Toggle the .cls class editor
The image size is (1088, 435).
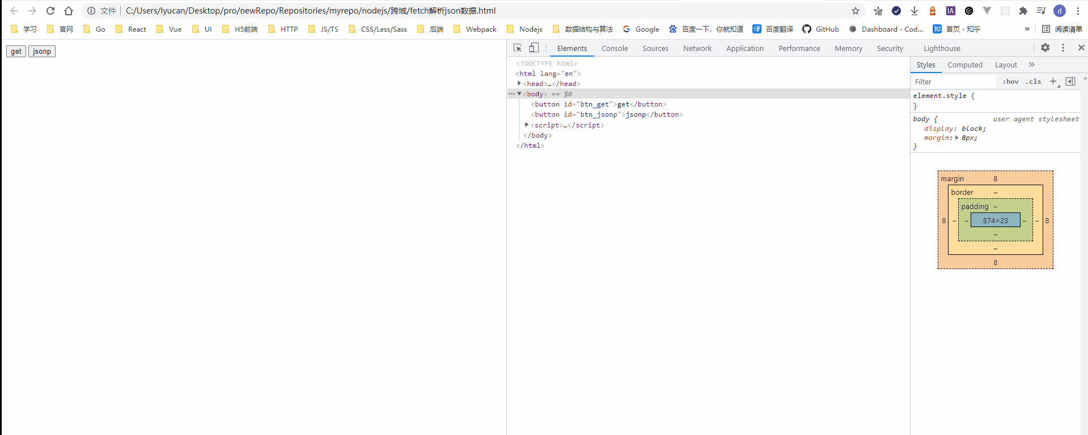click(1034, 82)
